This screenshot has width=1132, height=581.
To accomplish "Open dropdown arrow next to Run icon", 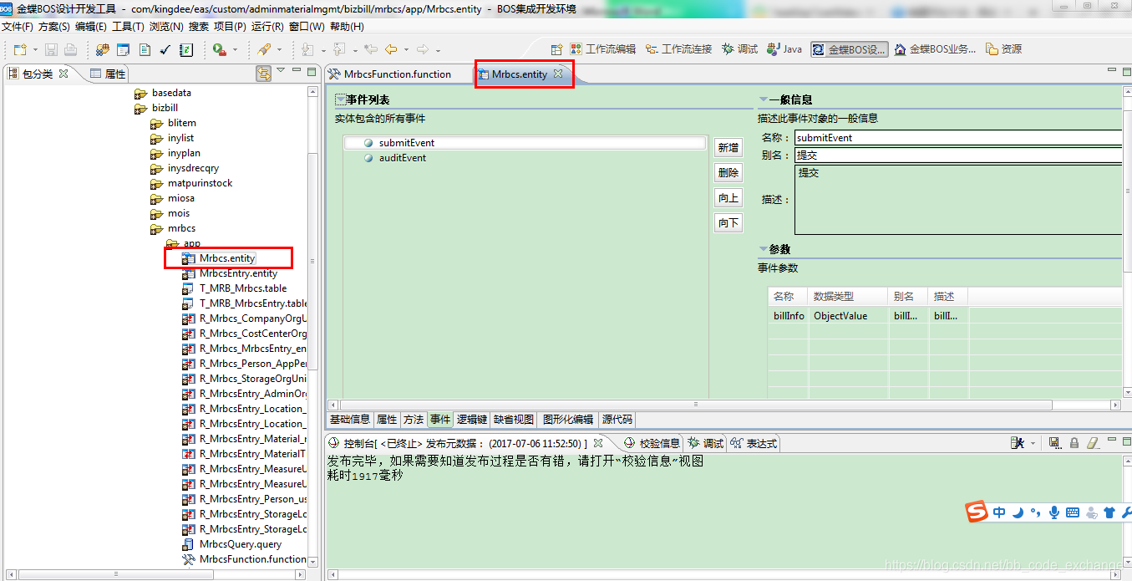I will 234,50.
